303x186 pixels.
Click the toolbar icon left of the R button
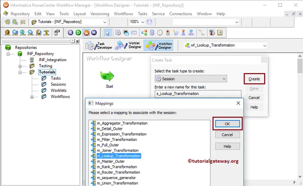pyautogui.click(x=57, y=32)
